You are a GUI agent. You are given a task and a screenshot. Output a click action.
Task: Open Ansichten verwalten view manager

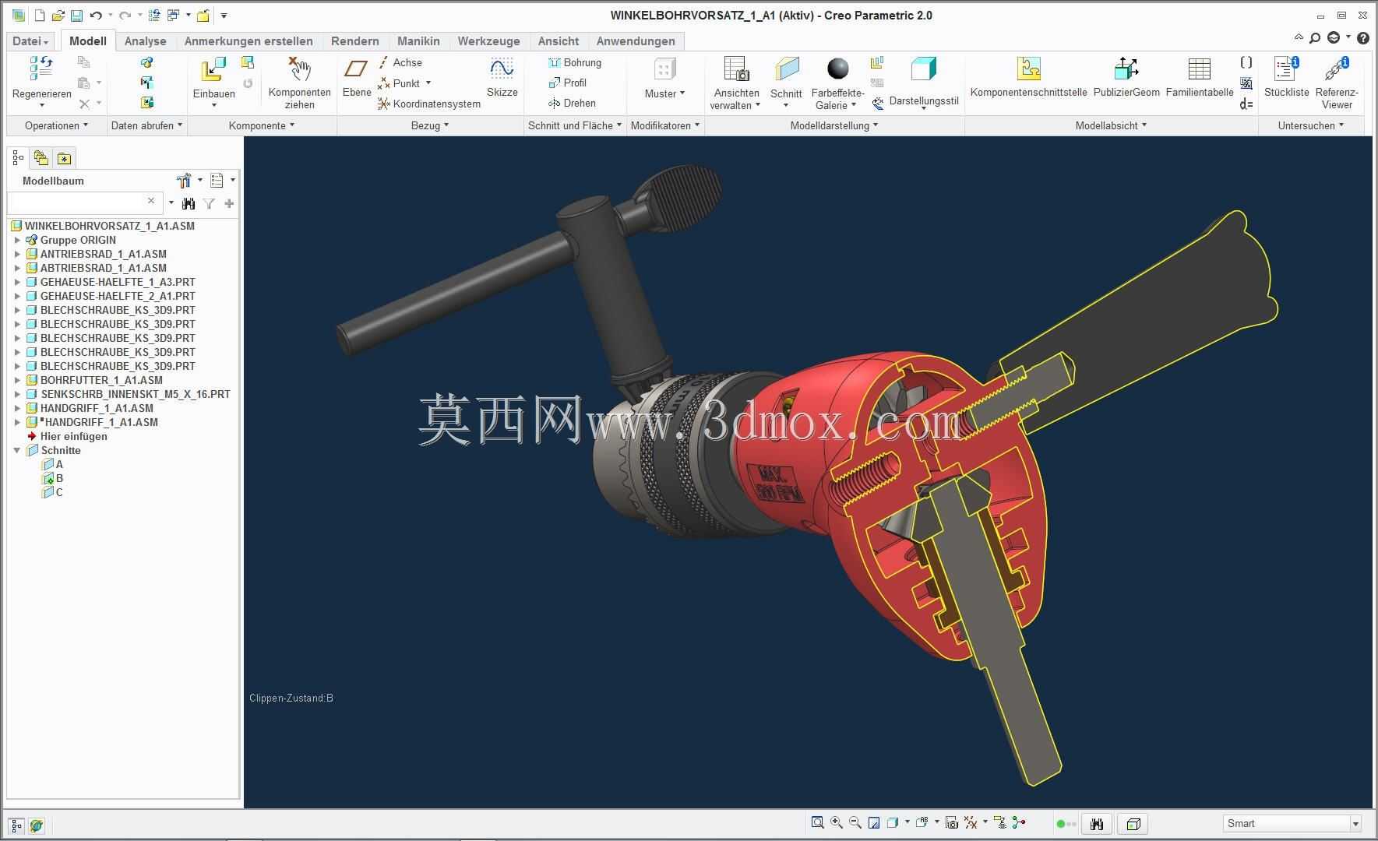point(736,82)
